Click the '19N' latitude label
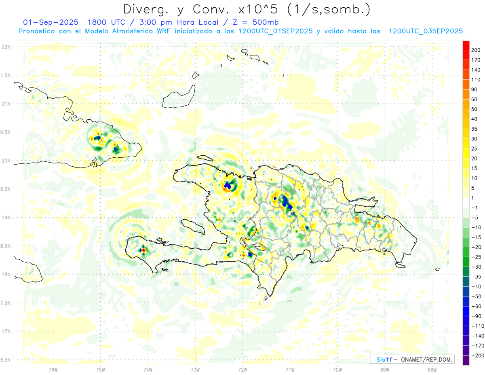 pyautogui.click(x=6, y=217)
